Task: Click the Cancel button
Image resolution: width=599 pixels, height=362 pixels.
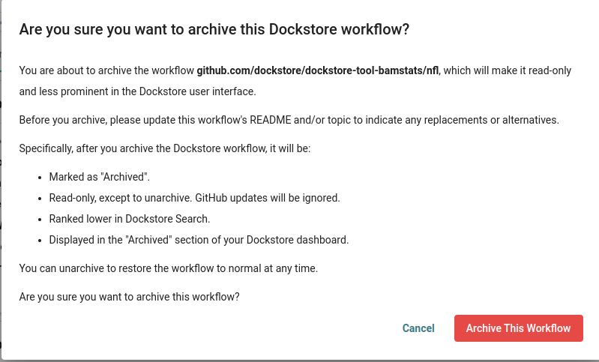Action: click(418, 328)
